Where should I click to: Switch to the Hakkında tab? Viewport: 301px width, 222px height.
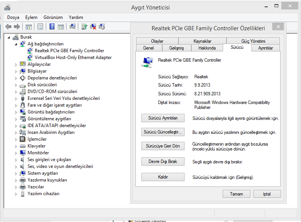[207, 48]
